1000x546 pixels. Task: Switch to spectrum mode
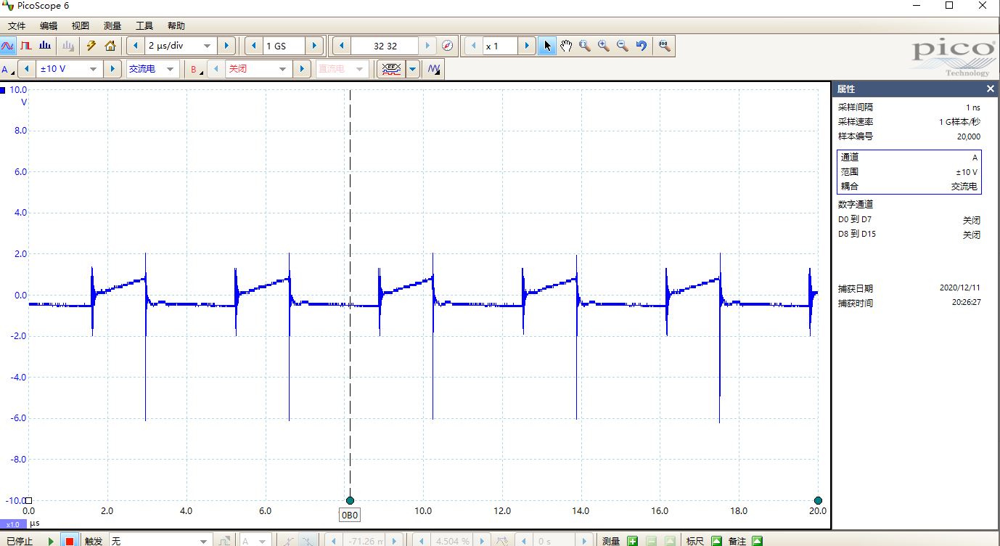[45, 46]
